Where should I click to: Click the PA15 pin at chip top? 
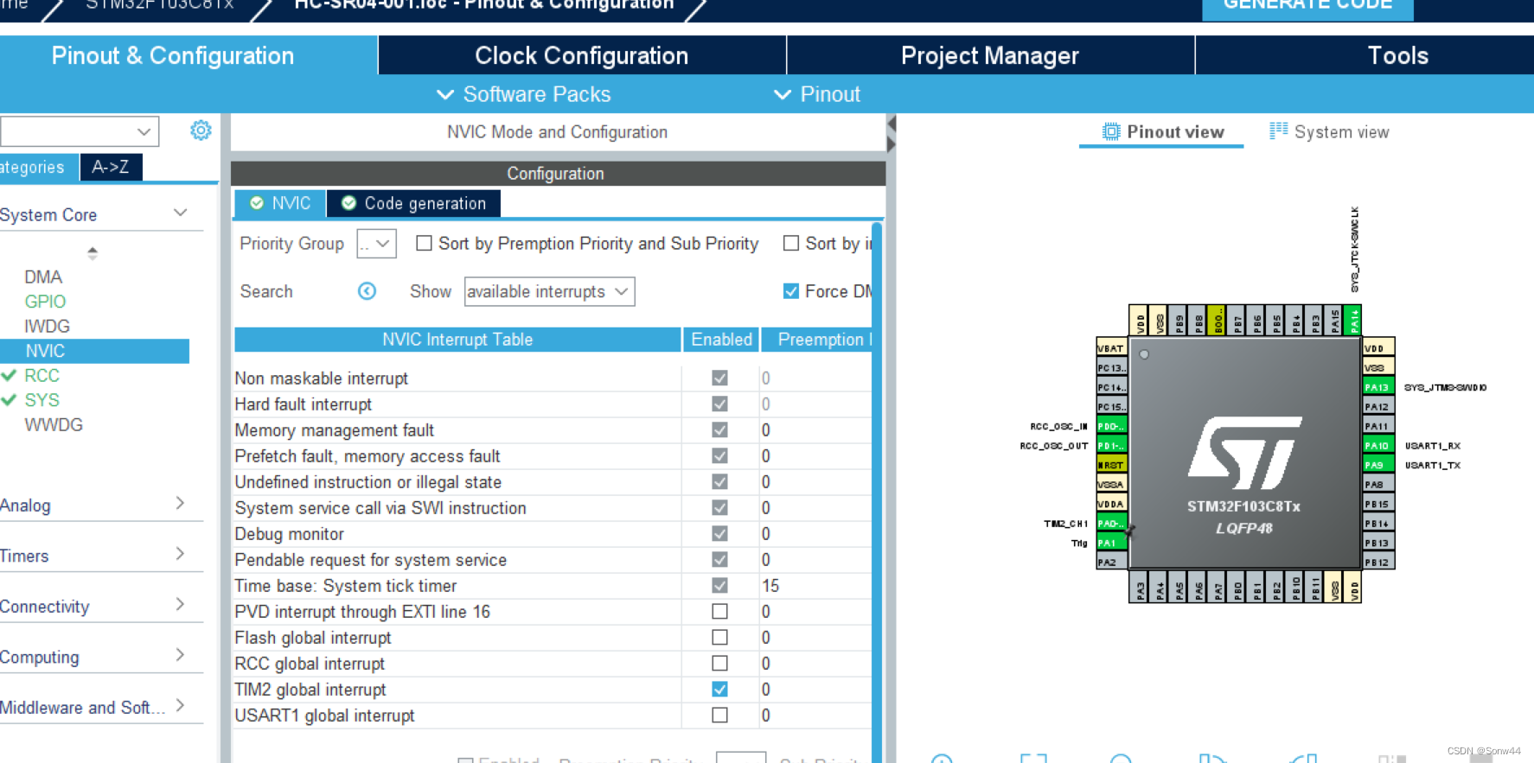[x=1334, y=321]
